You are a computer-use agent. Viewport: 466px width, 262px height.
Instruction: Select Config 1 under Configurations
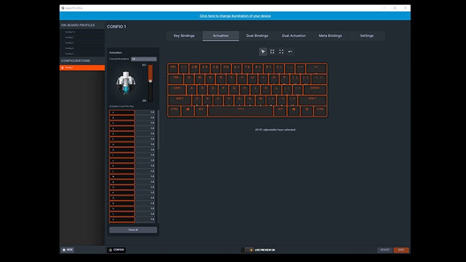coord(82,68)
